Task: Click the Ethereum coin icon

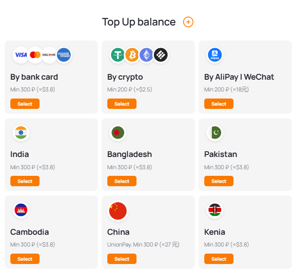Action: [x=146, y=55]
